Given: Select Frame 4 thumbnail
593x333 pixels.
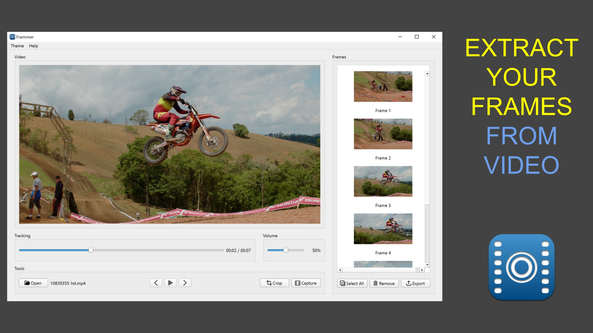Looking at the screenshot, I should [x=383, y=228].
